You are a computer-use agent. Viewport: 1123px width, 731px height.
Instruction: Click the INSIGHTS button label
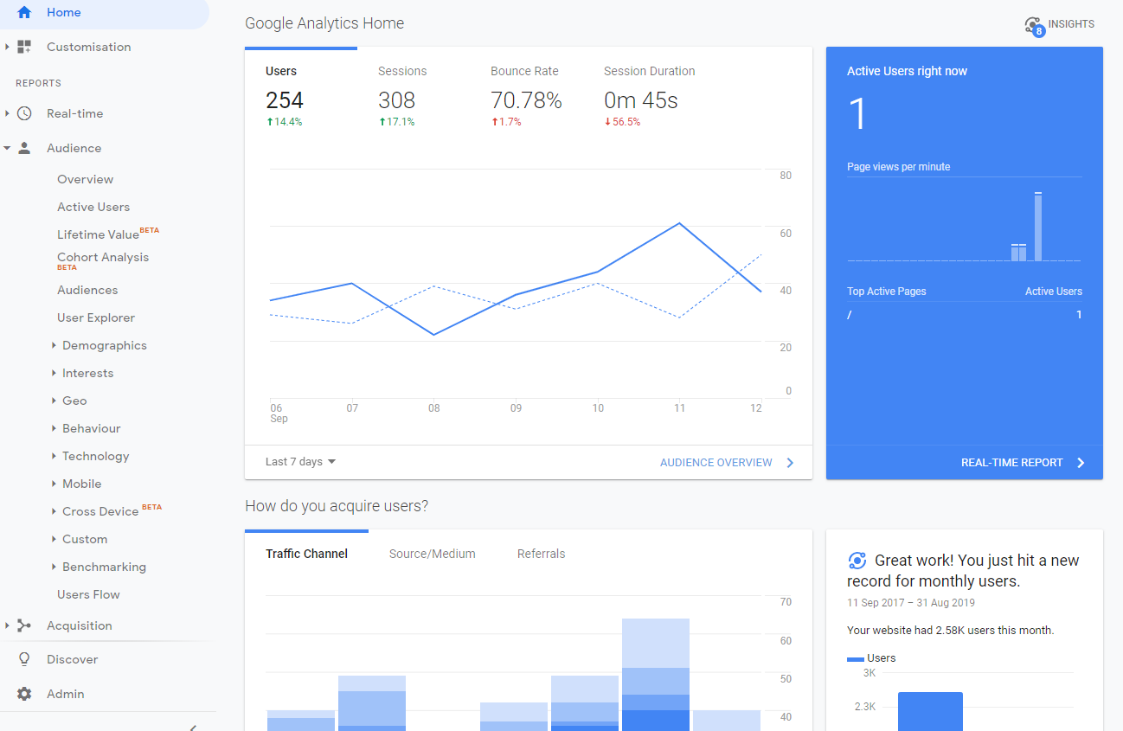[1071, 24]
